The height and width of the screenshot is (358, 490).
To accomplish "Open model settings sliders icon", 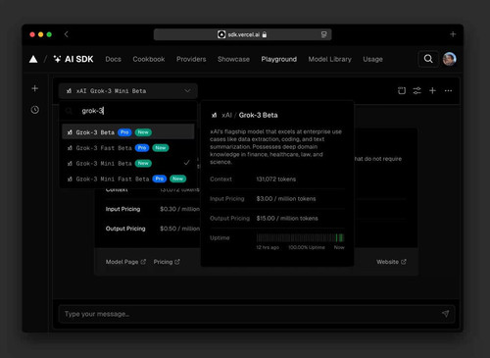I will pos(416,90).
